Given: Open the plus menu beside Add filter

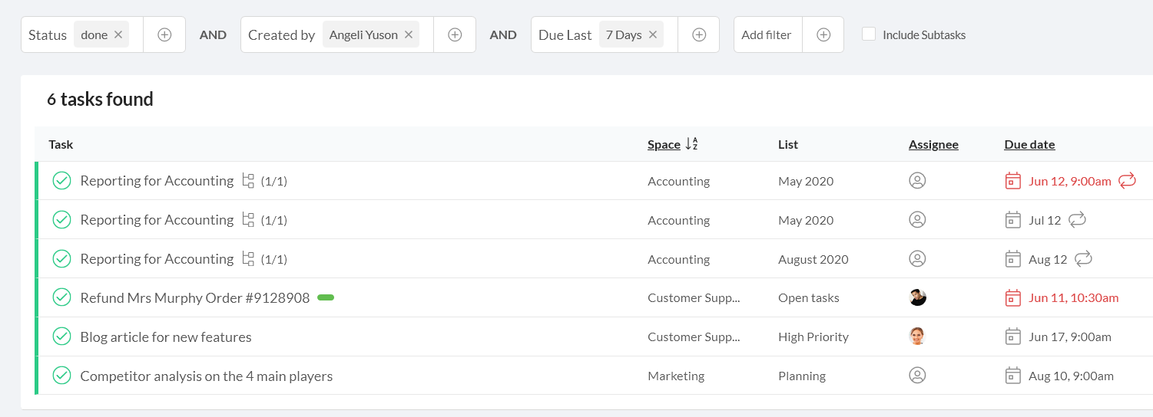Looking at the screenshot, I should coord(823,34).
